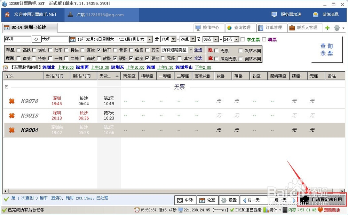This screenshot has height=215, width=348.
Task: Click inside the 深圳 departure station field
Action: pyautogui.click(x=17, y=39)
